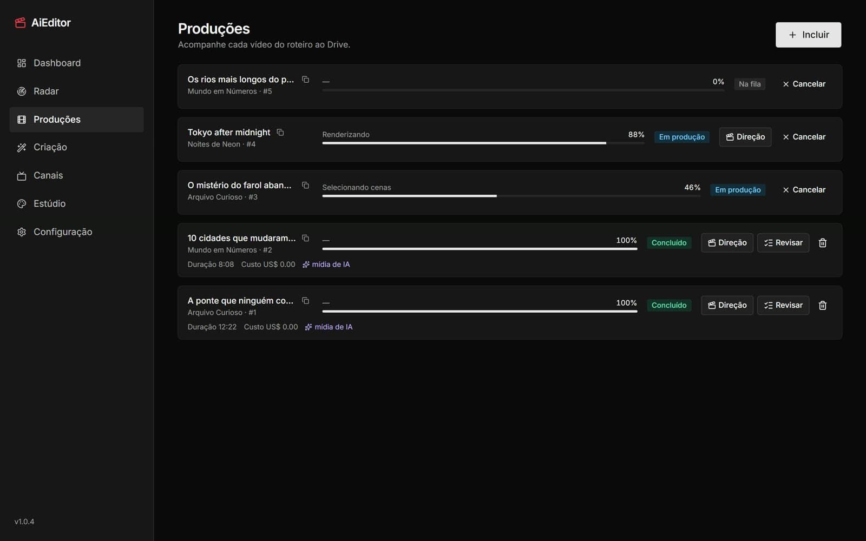Copy title of O mistério do farol
866x541 pixels.
(305, 186)
